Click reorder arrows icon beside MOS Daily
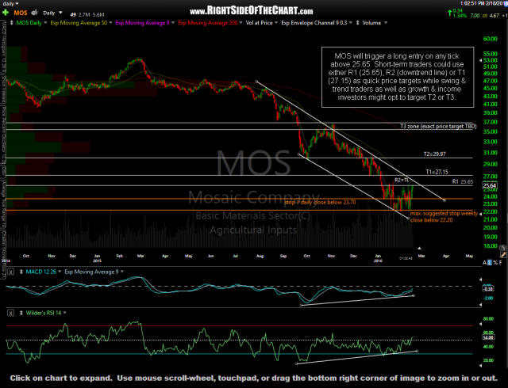The height and width of the screenshot is (388, 508). 12,23
